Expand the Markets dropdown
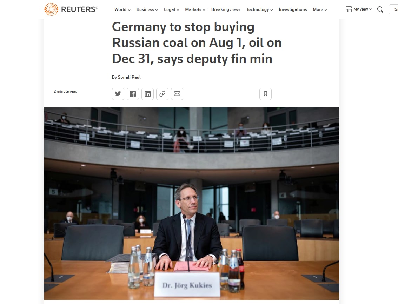The width and height of the screenshot is (398, 304). 195,9
